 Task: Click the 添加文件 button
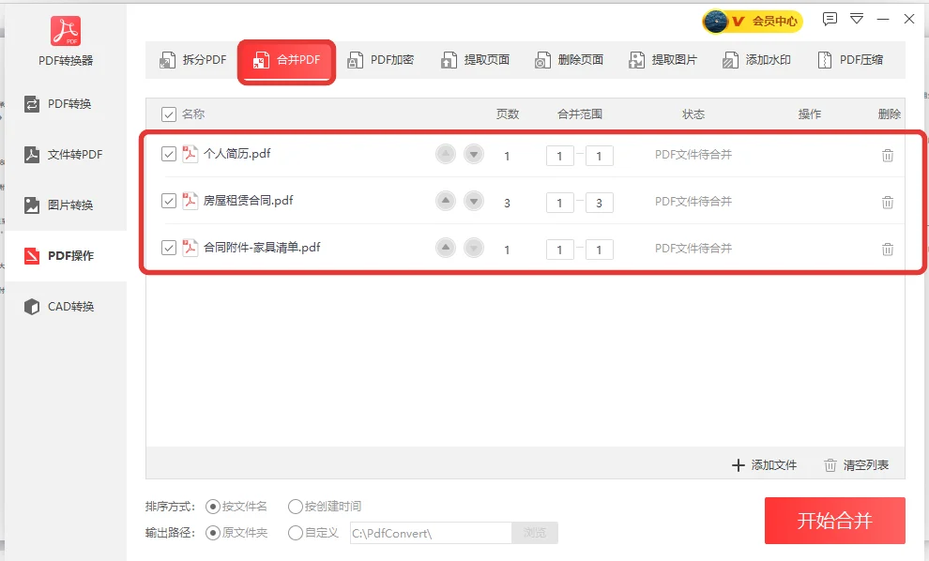coord(764,465)
